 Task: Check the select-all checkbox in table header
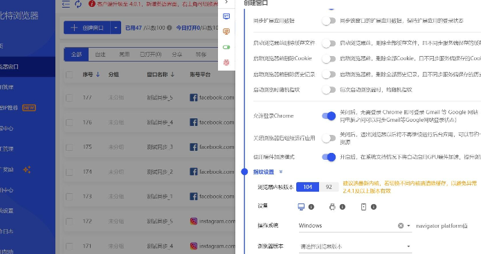69,75
